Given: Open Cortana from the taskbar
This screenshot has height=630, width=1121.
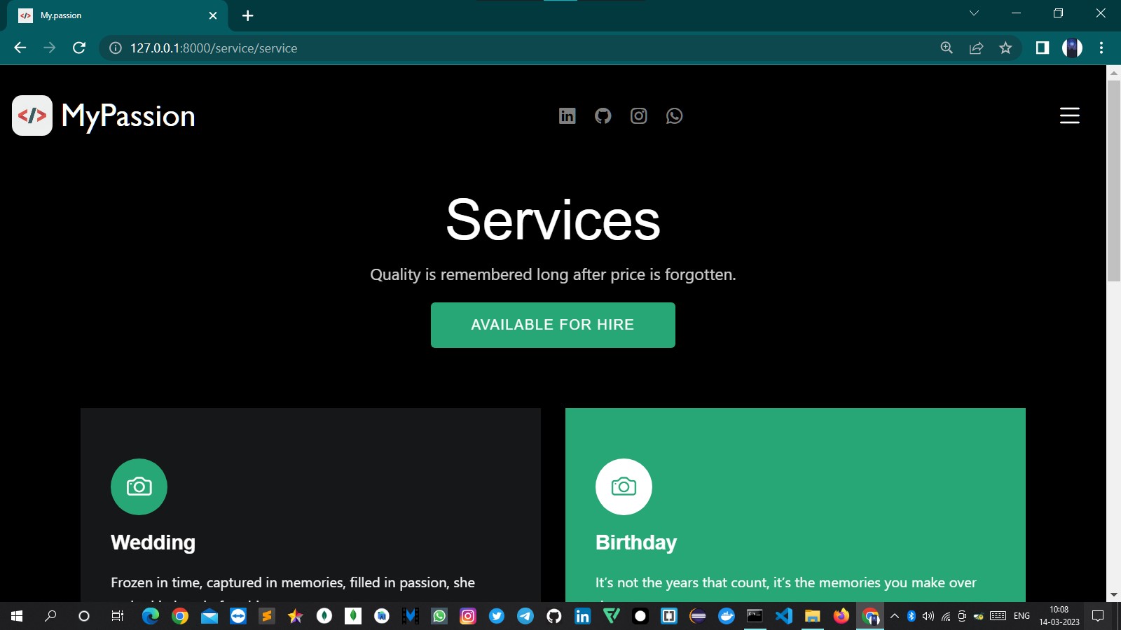Looking at the screenshot, I should pyautogui.click(x=84, y=616).
